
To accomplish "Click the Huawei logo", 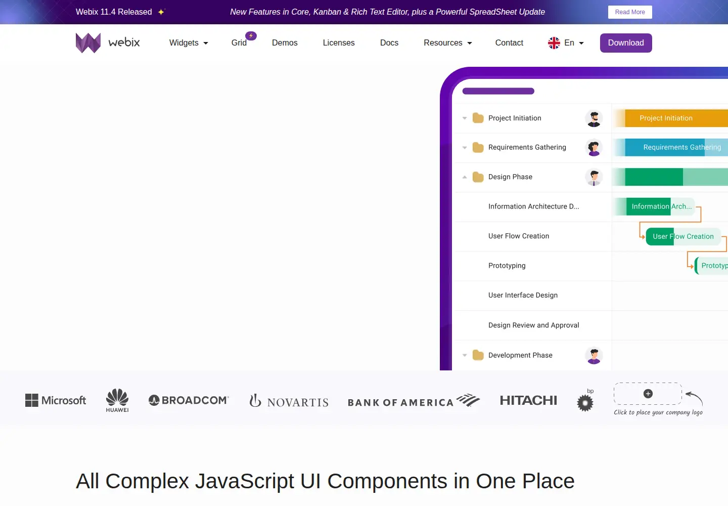I will [x=117, y=400].
